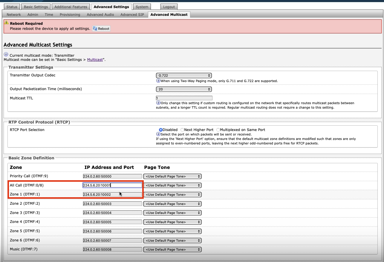Go to the Provisioning sub-tab

[x=70, y=15]
